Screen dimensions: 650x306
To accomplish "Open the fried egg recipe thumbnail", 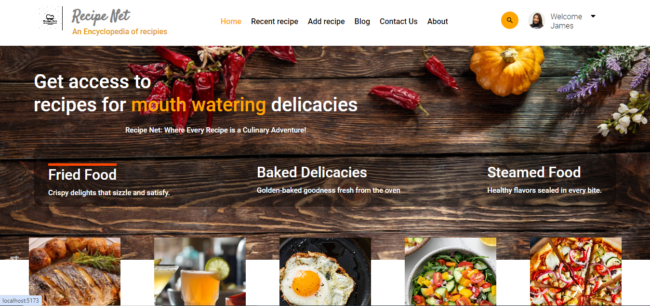I will 325,271.
